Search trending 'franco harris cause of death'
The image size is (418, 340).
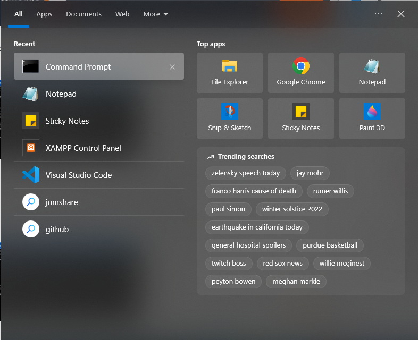[x=254, y=191]
